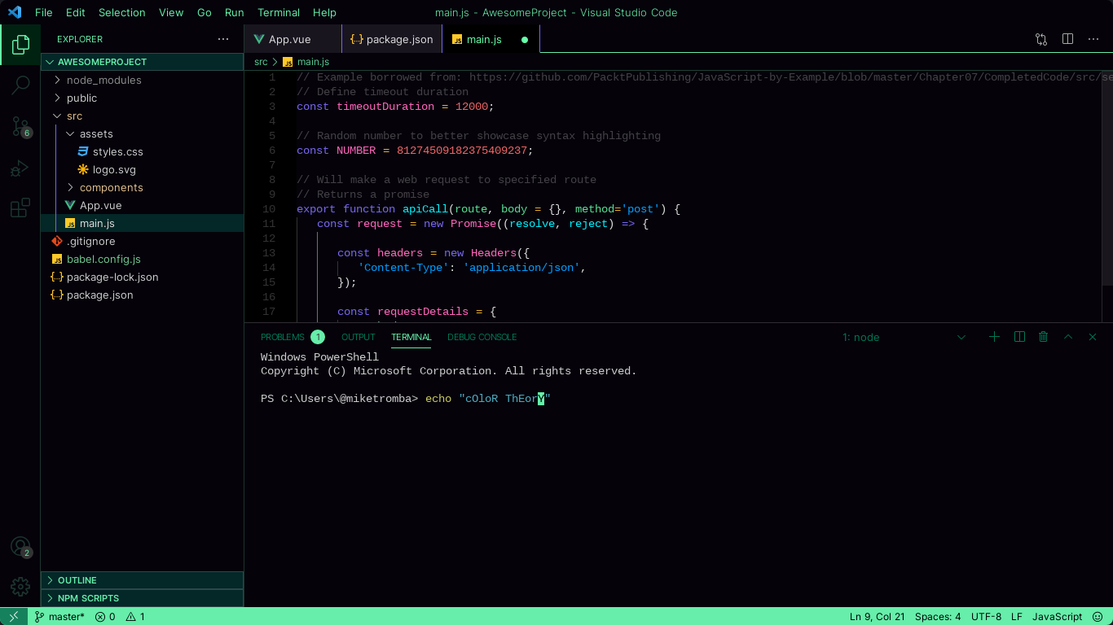Open the Extensions view
This screenshot has height=625, width=1113.
click(20, 208)
